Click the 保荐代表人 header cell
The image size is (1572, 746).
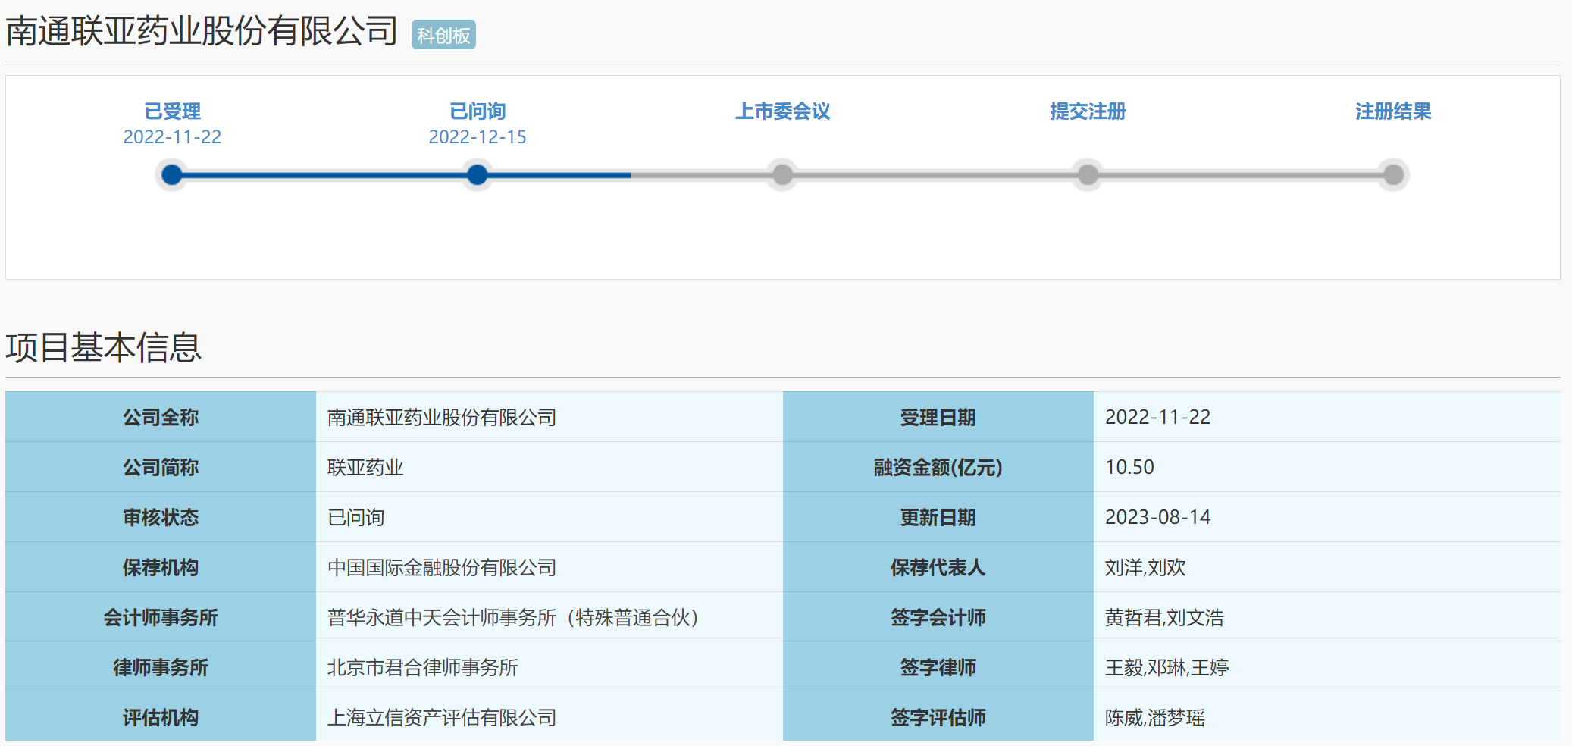pos(938,567)
